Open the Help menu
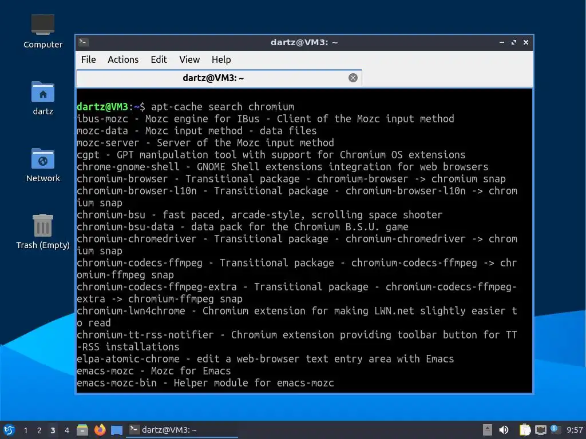 tap(221, 59)
